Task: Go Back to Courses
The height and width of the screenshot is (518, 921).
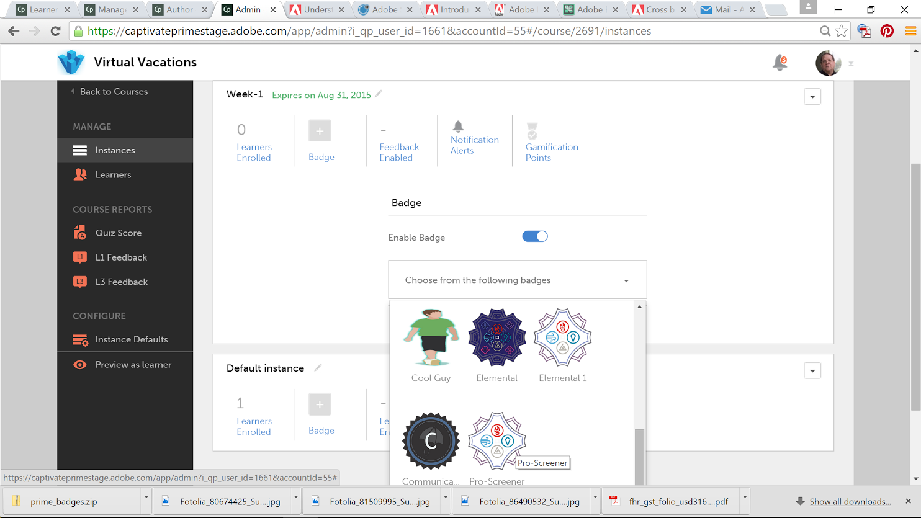Action: click(x=113, y=92)
